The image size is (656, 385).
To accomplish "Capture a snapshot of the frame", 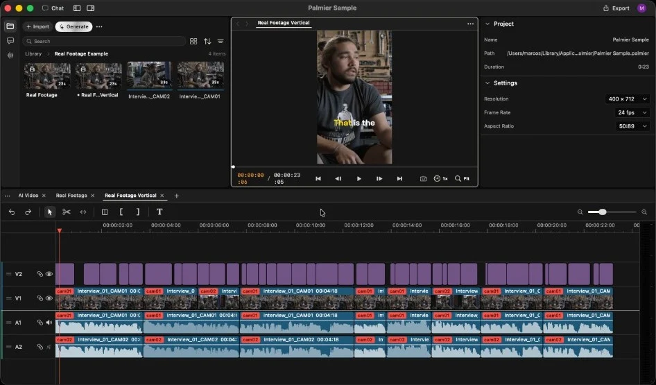I will (x=423, y=179).
